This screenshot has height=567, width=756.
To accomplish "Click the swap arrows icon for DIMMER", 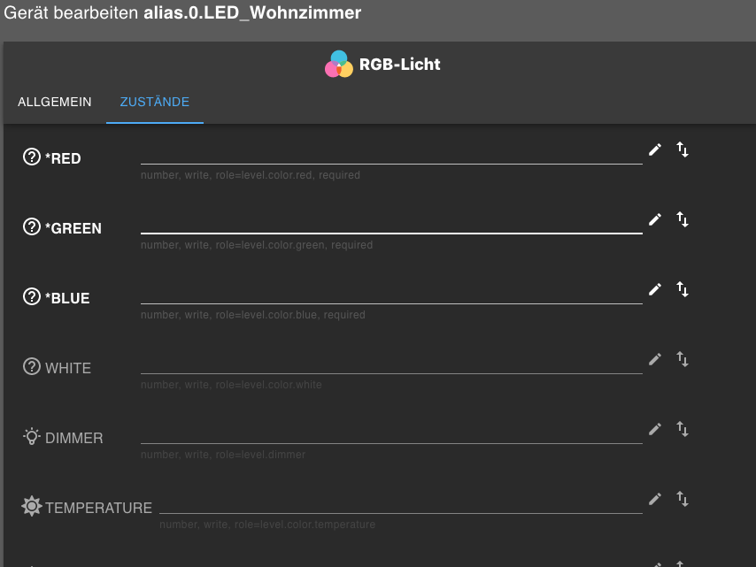I will coord(683,429).
